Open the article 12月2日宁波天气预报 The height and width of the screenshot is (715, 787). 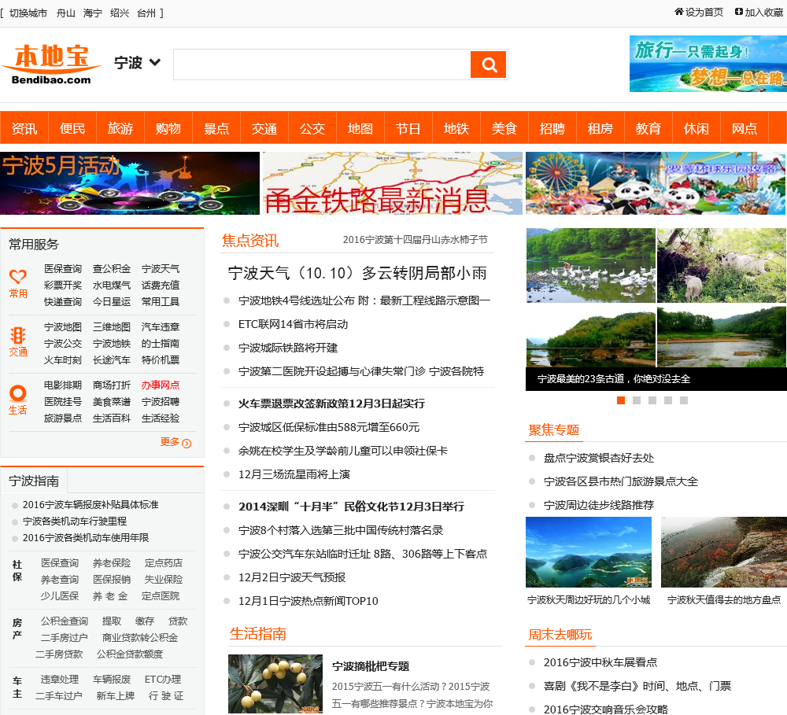[292, 577]
